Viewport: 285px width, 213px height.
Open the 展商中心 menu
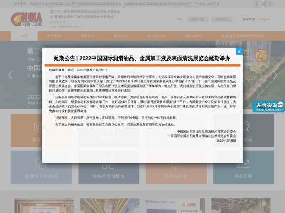click(x=87, y=36)
